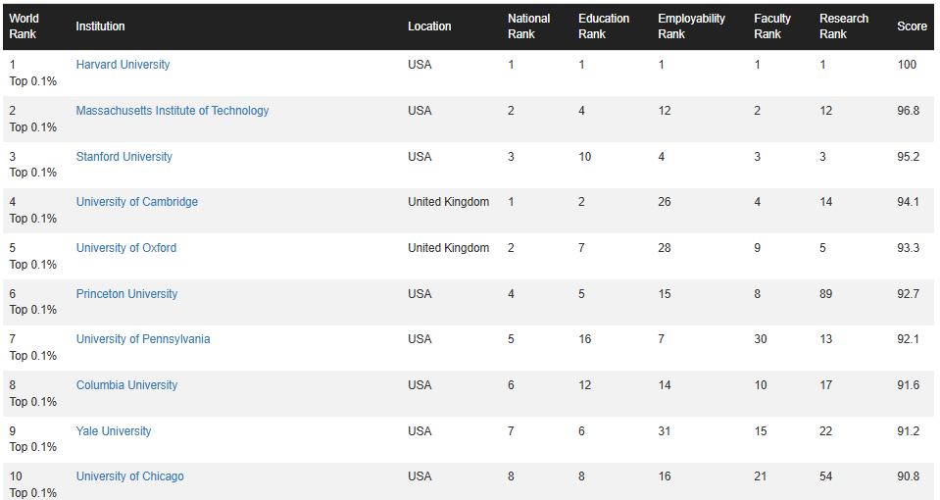Click United Kingdom in Oxford's row
This screenshot has height=500, width=940.
pyautogui.click(x=448, y=248)
